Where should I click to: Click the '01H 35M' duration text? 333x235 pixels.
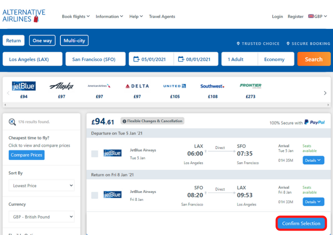tap(285, 161)
